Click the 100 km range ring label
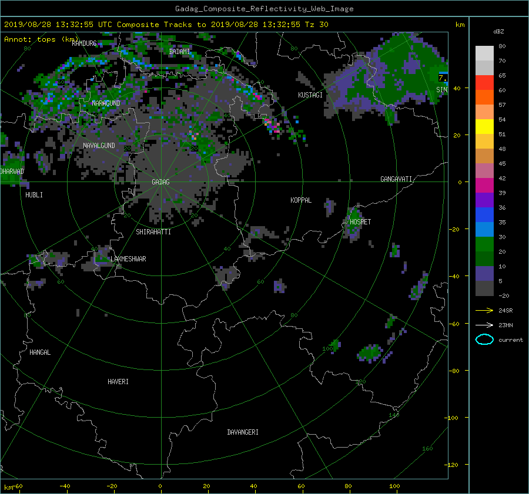 point(327,349)
